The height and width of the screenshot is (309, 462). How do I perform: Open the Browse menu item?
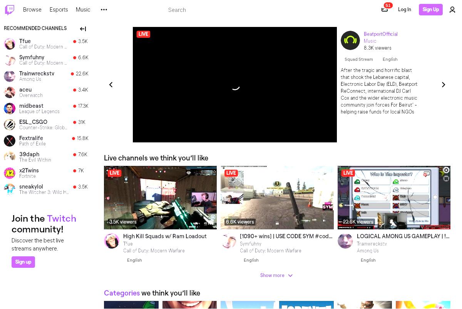tap(32, 10)
